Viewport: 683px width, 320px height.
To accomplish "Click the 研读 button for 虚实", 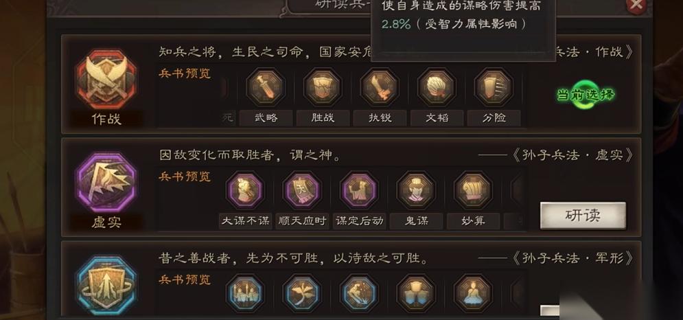I will (583, 216).
